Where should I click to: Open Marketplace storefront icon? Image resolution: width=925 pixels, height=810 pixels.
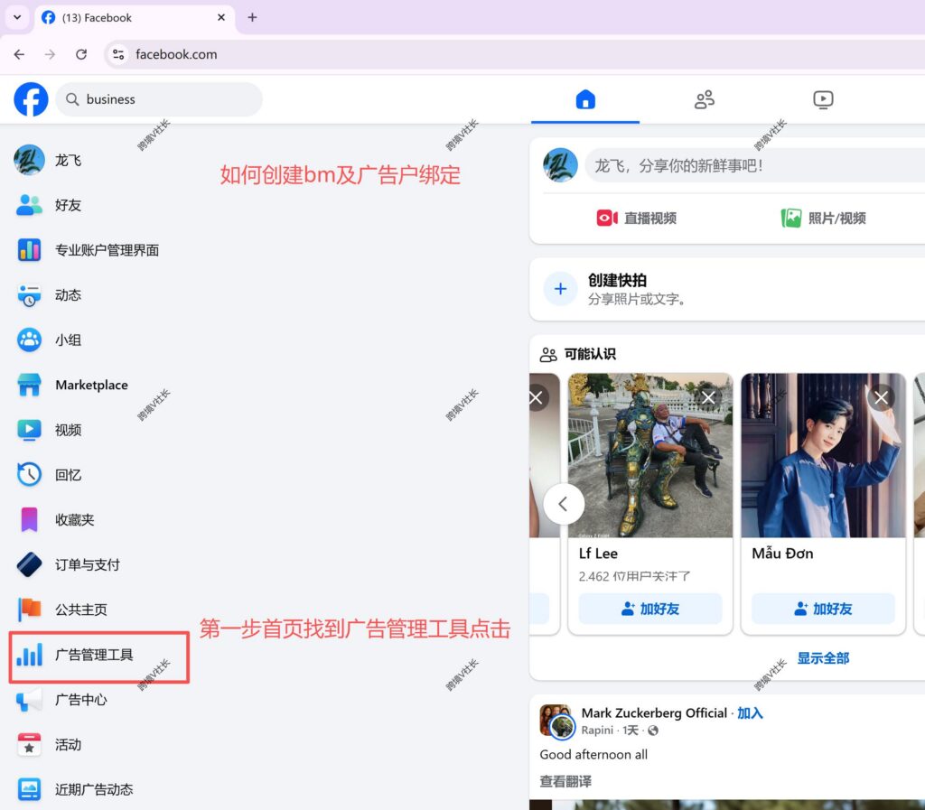[x=29, y=385]
